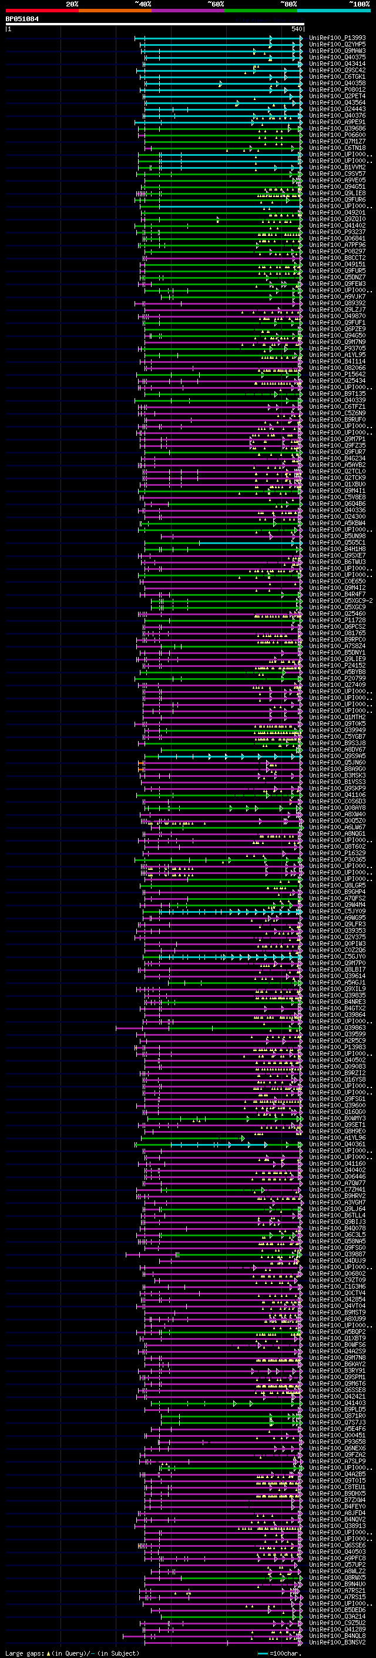The width and height of the screenshot is (376, 1658).
Task: Select hit label UniRef100_Q9FUR6
Action: tap(337, 199)
